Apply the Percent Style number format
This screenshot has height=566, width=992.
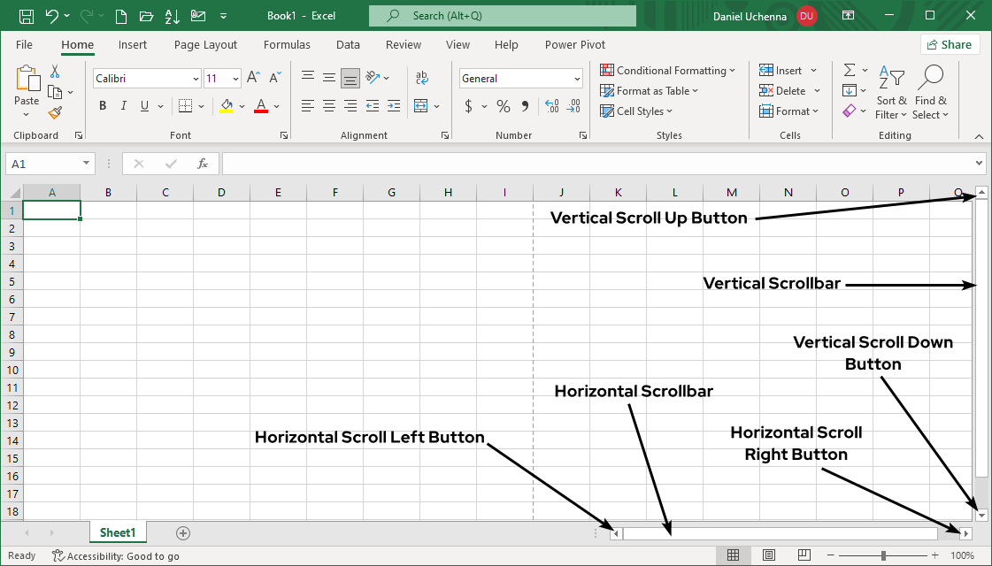tap(503, 105)
